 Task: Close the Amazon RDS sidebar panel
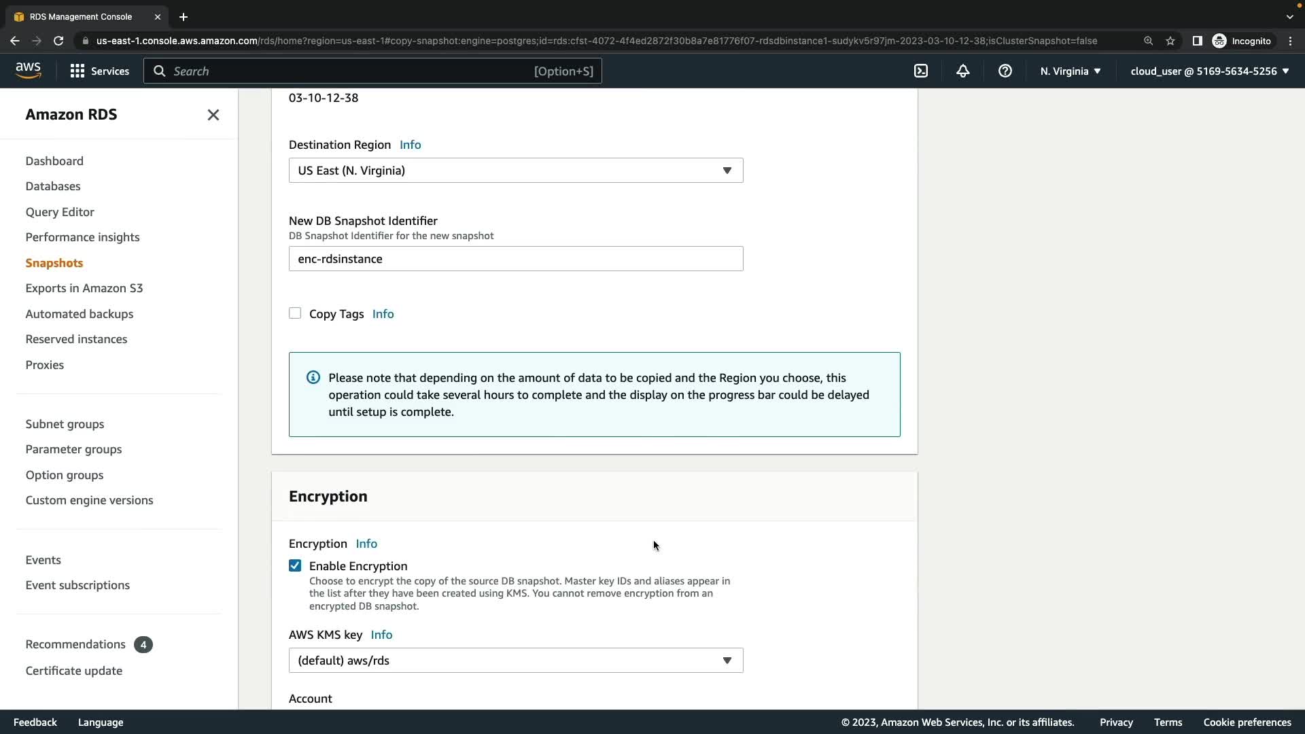213,115
